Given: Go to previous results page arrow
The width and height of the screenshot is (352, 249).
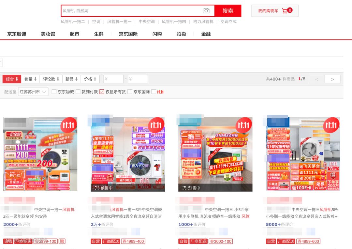Looking at the screenshot, I should (316, 79).
